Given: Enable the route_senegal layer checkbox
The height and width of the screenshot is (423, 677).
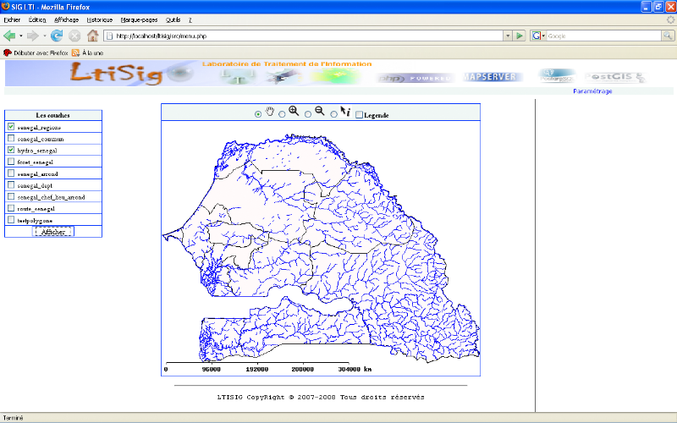Looking at the screenshot, I should coord(10,208).
